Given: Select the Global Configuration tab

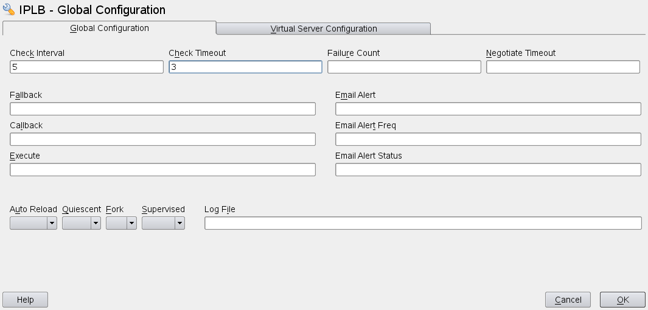Looking at the screenshot, I should [110, 28].
